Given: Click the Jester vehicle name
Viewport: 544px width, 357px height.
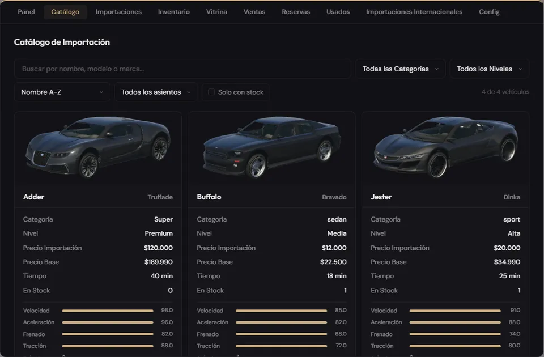Looking at the screenshot, I should pos(381,197).
